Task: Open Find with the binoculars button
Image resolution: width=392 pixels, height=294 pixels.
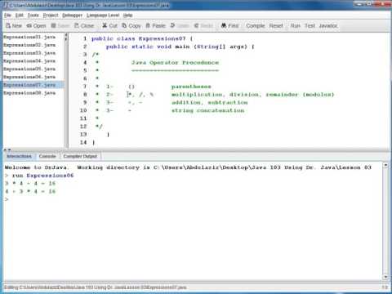Action: [230, 25]
